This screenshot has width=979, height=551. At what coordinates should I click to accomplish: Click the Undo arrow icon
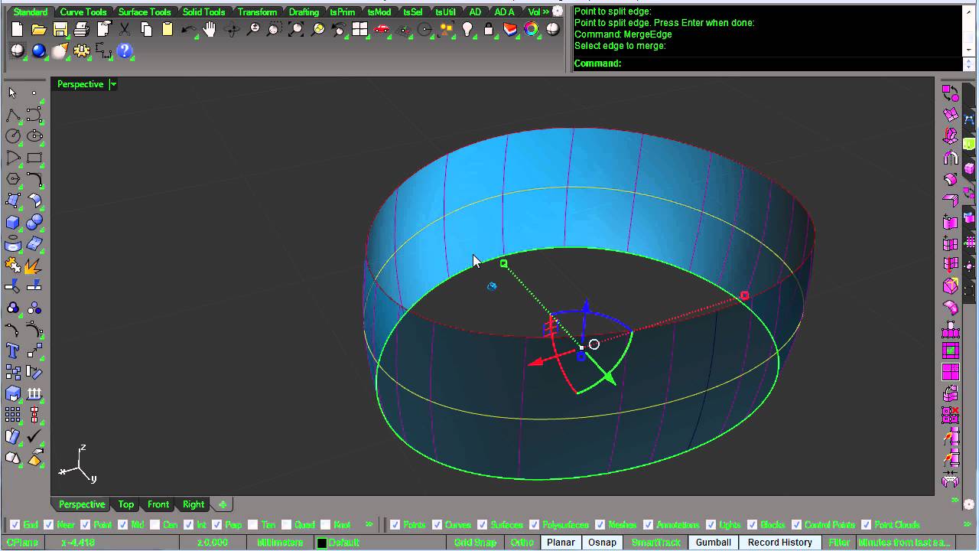188,30
